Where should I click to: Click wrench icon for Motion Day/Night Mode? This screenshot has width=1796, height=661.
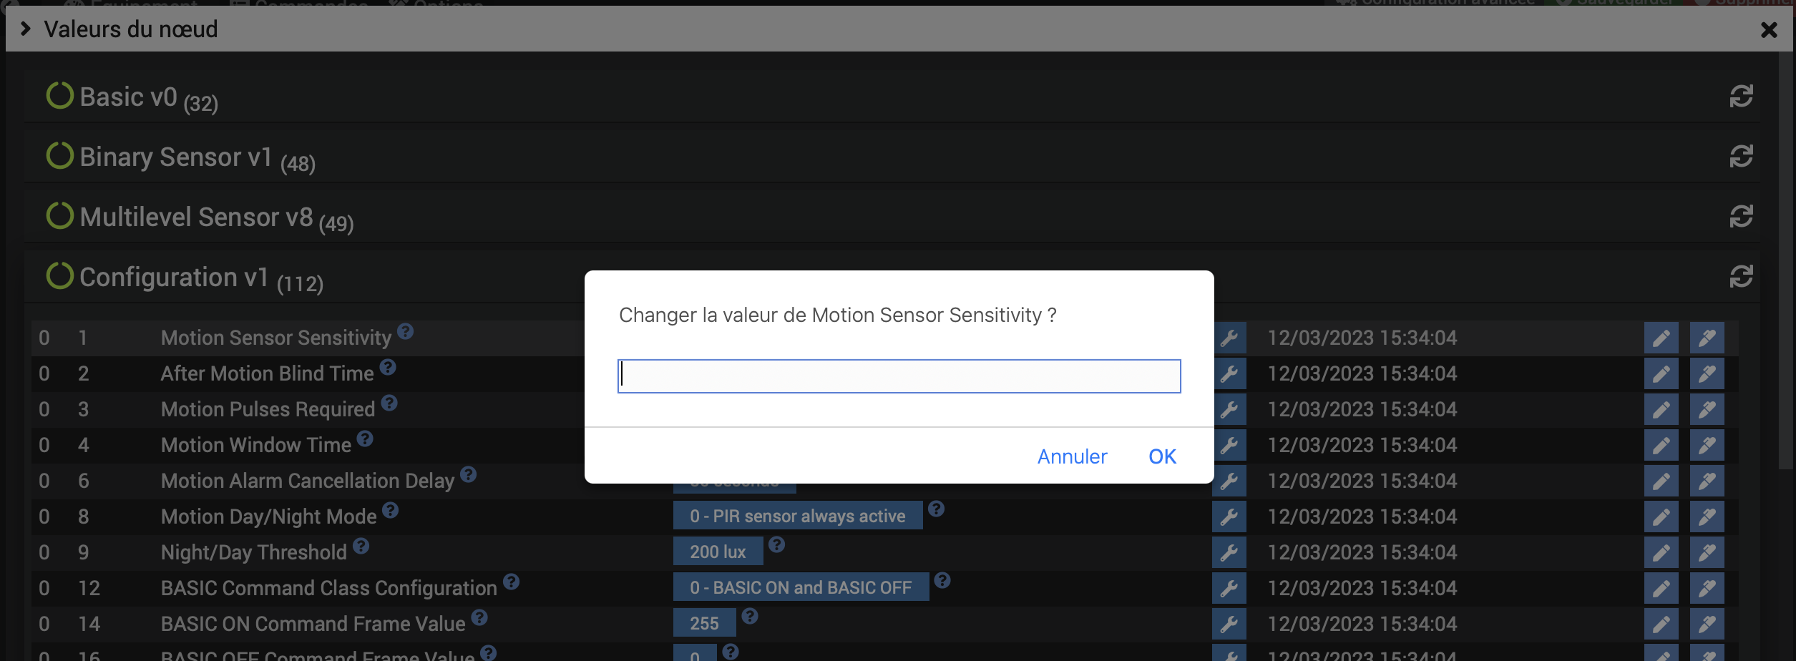1229,516
